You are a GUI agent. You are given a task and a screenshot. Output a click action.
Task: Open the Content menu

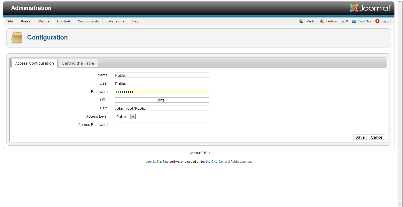(63, 21)
